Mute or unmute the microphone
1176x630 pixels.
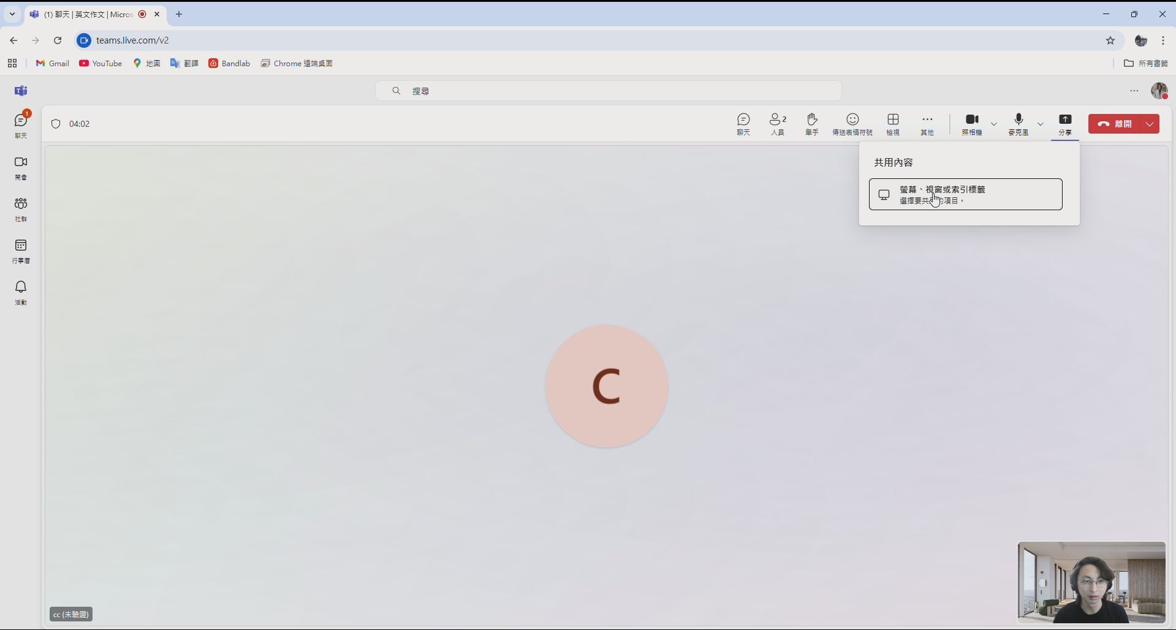coord(1019,124)
